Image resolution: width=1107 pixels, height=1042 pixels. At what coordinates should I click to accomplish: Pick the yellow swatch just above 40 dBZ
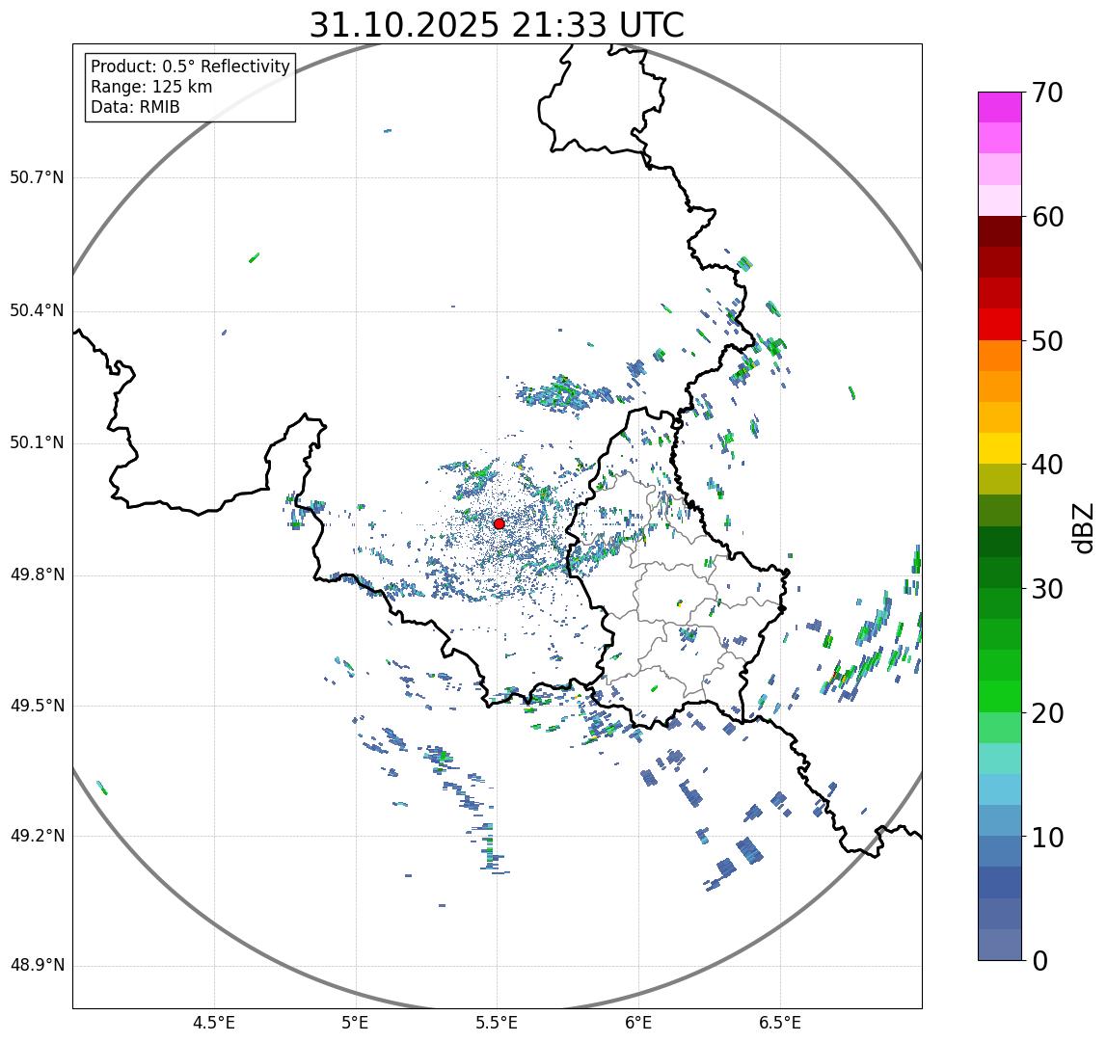1000,449
